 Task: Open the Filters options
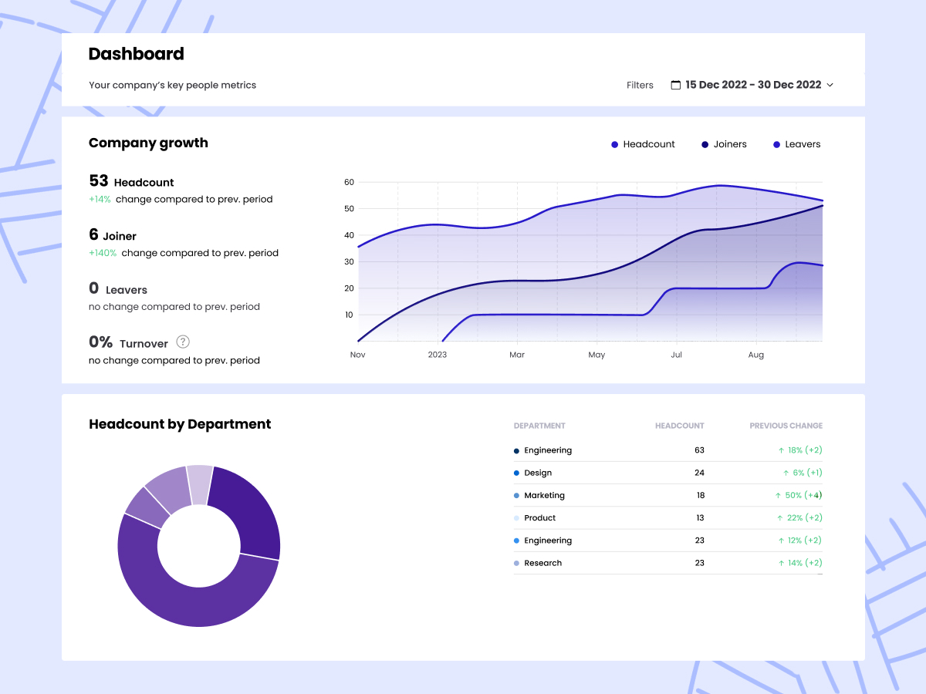point(640,85)
